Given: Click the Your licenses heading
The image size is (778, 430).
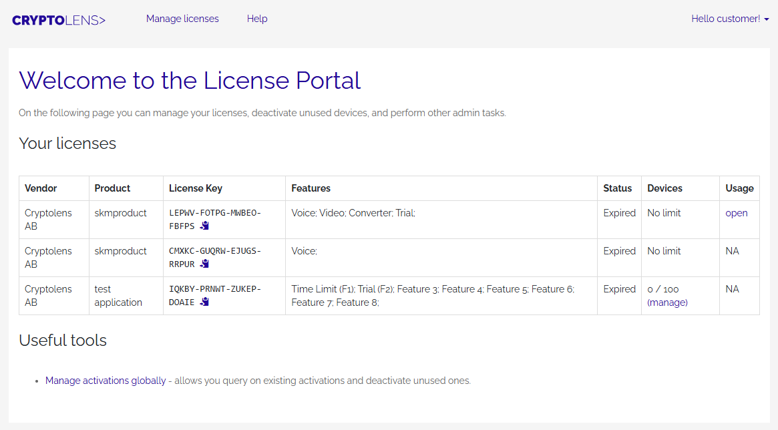Looking at the screenshot, I should [67, 144].
